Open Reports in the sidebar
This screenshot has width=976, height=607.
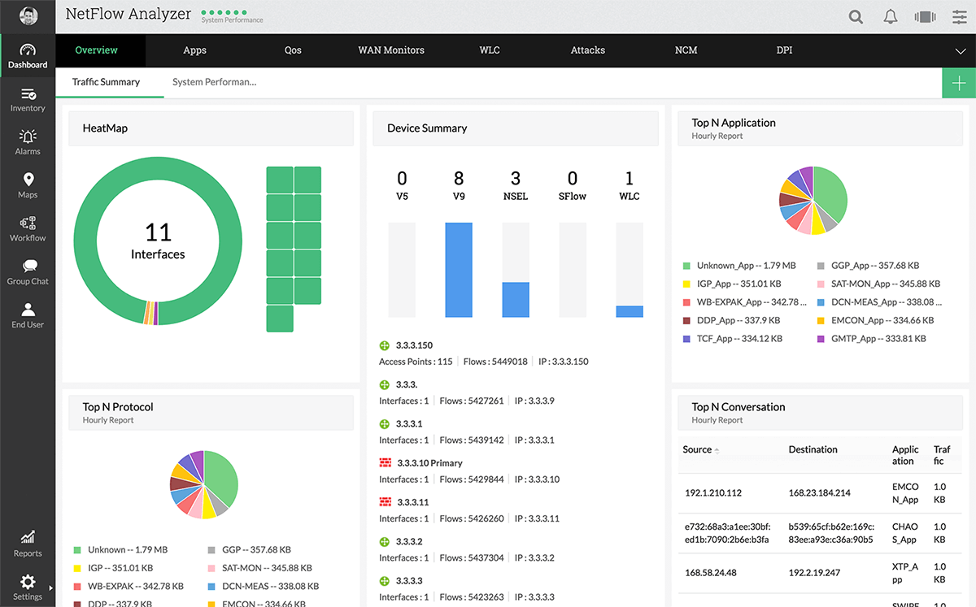28,544
